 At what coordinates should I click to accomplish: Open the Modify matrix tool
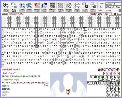coord(14,5)
